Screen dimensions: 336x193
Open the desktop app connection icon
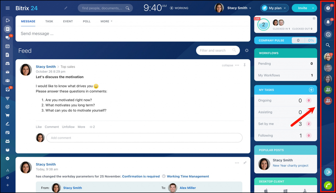[328, 172]
